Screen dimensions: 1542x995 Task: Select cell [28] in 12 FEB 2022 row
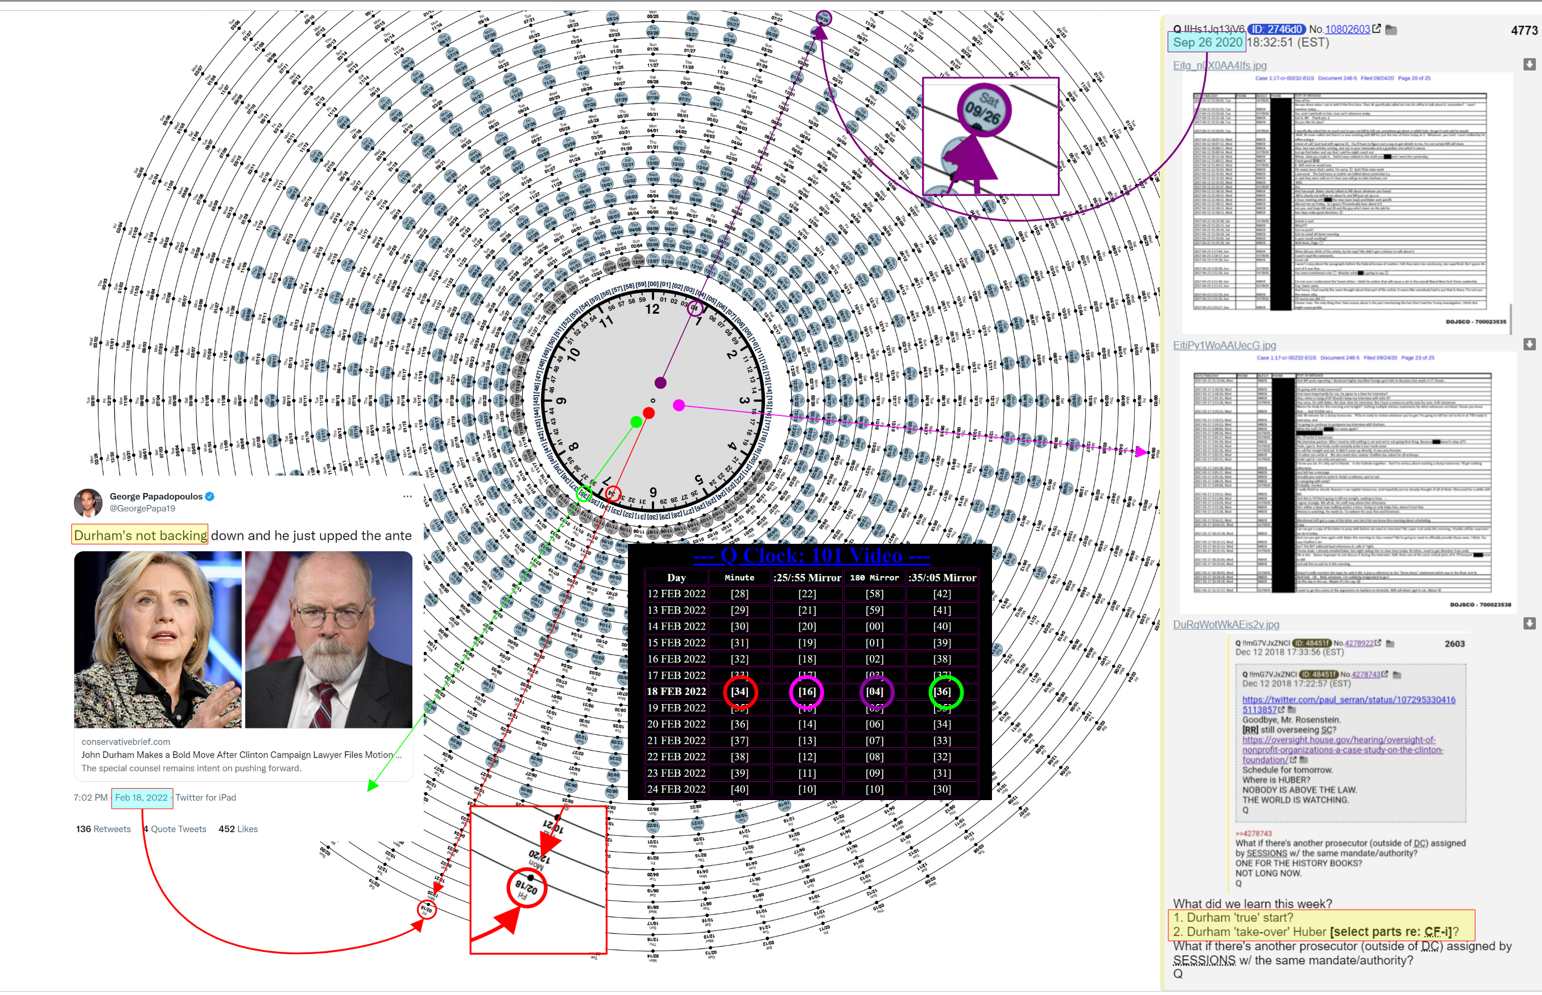pos(739,594)
